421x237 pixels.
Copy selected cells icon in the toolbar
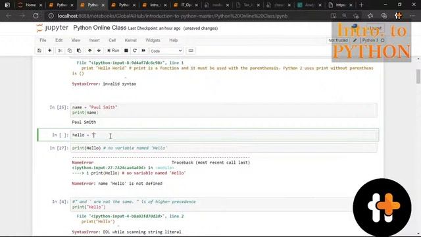pyautogui.click(x=70, y=51)
